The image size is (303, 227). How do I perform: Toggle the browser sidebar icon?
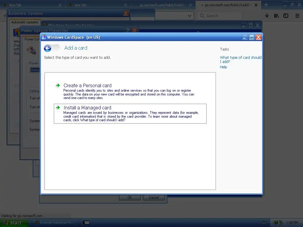286,16
